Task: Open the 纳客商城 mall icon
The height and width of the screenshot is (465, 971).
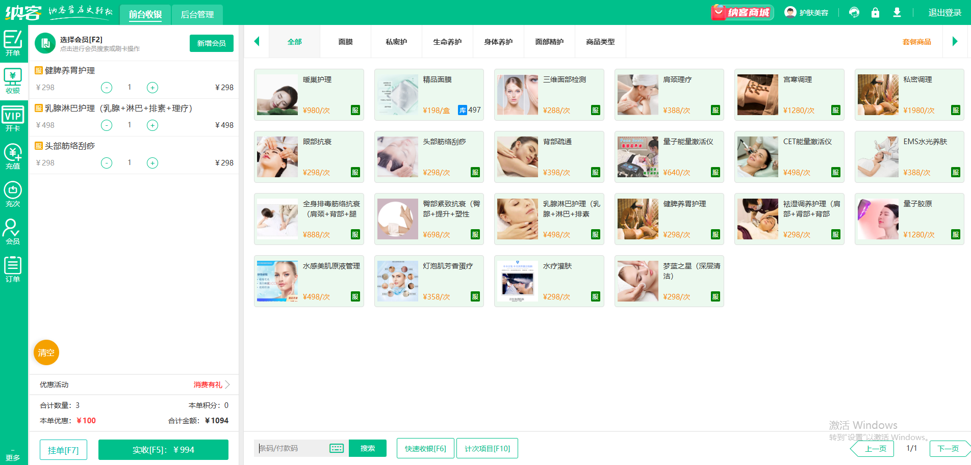Action: point(743,12)
